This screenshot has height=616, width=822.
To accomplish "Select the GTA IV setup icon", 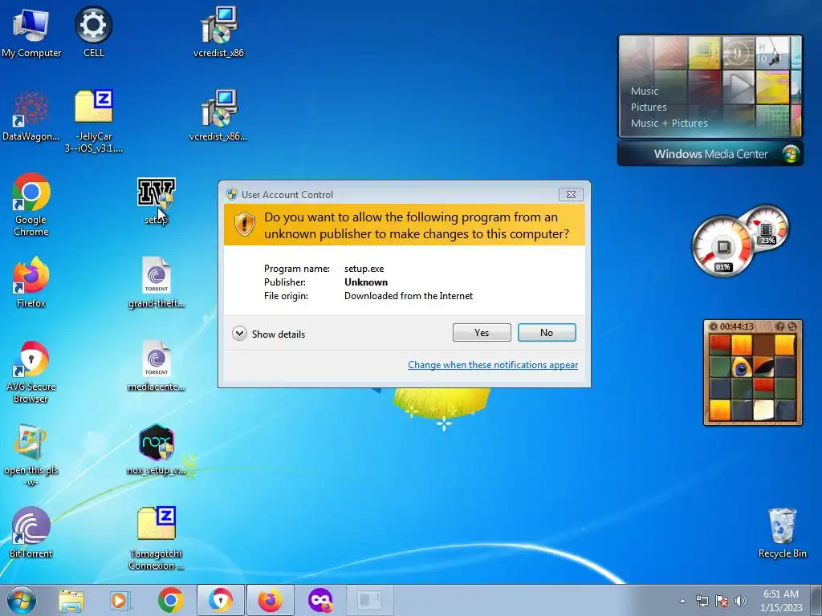I will point(156,201).
